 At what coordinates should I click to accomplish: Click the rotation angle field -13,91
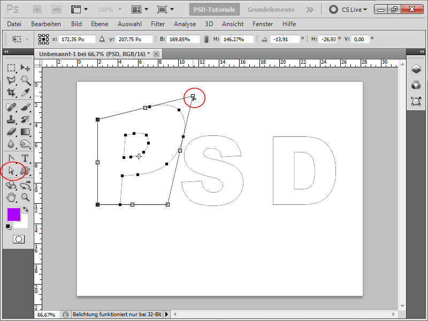285,39
